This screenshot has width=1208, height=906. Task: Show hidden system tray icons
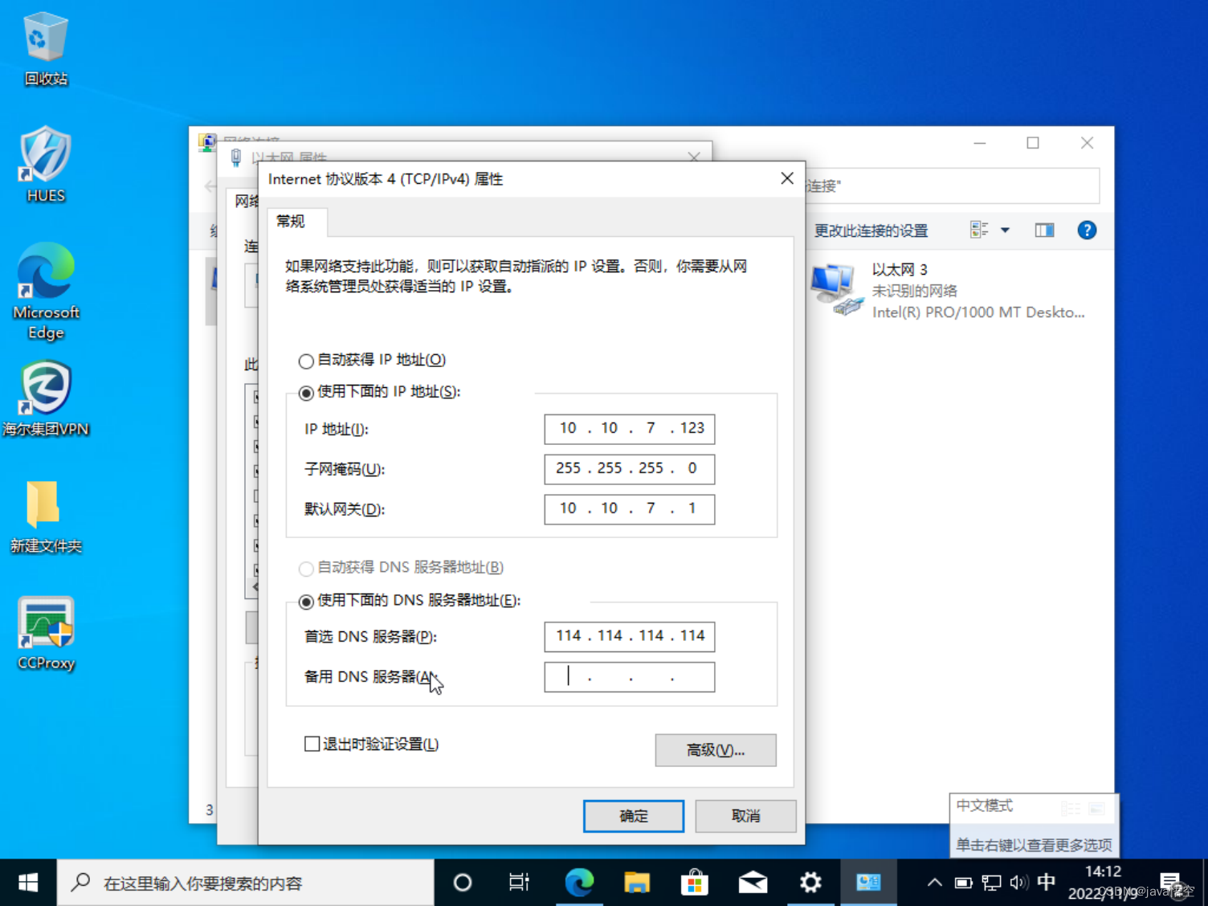934,883
